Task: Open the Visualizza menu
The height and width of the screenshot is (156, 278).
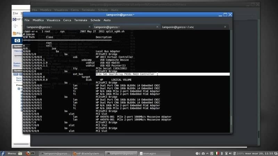Action: click(x=54, y=20)
